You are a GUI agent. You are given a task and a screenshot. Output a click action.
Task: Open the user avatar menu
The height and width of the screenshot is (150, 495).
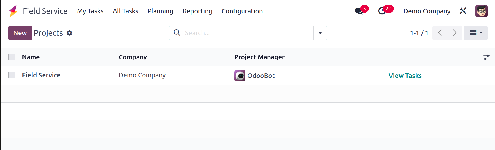[x=481, y=11]
